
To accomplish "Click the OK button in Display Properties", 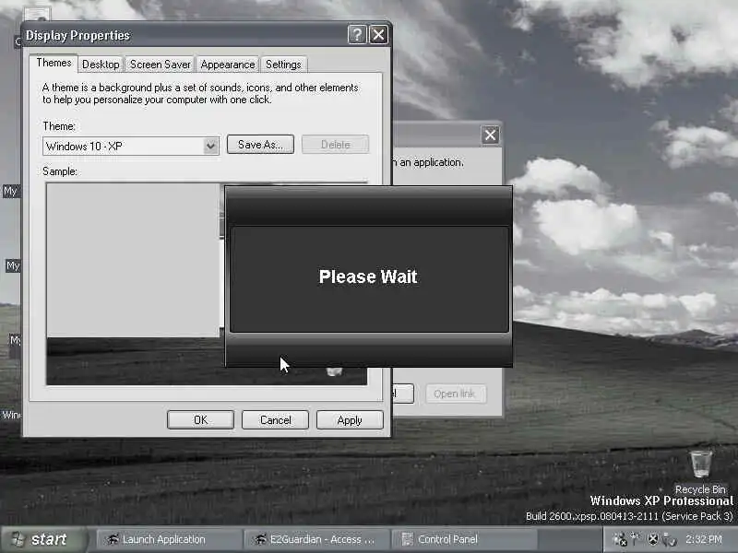I will pyautogui.click(x=200, y=420).
